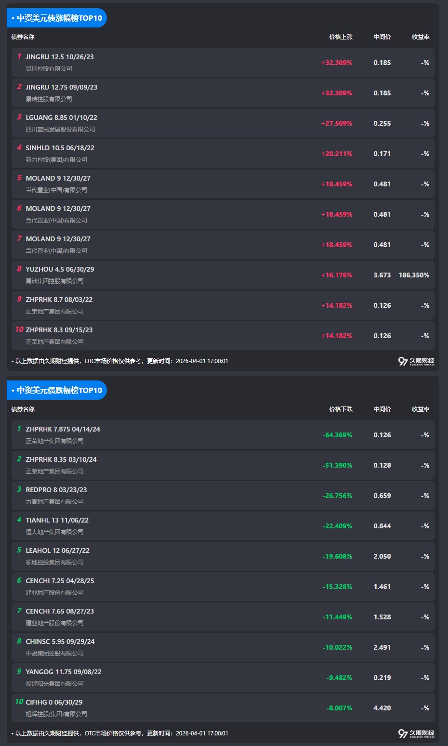Click the 价格下跌 column header

tap(341, 409)
